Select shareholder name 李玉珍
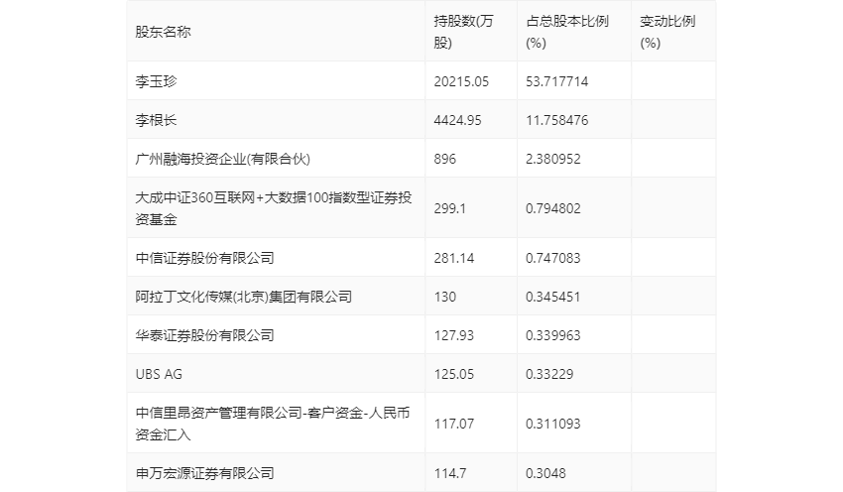Viewport: 843px width, 492px height. click(156, 81)
